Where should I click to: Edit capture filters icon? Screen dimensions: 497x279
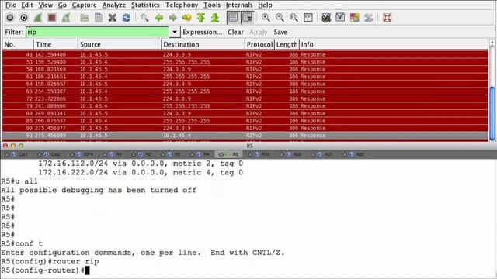tap(326, 18)
